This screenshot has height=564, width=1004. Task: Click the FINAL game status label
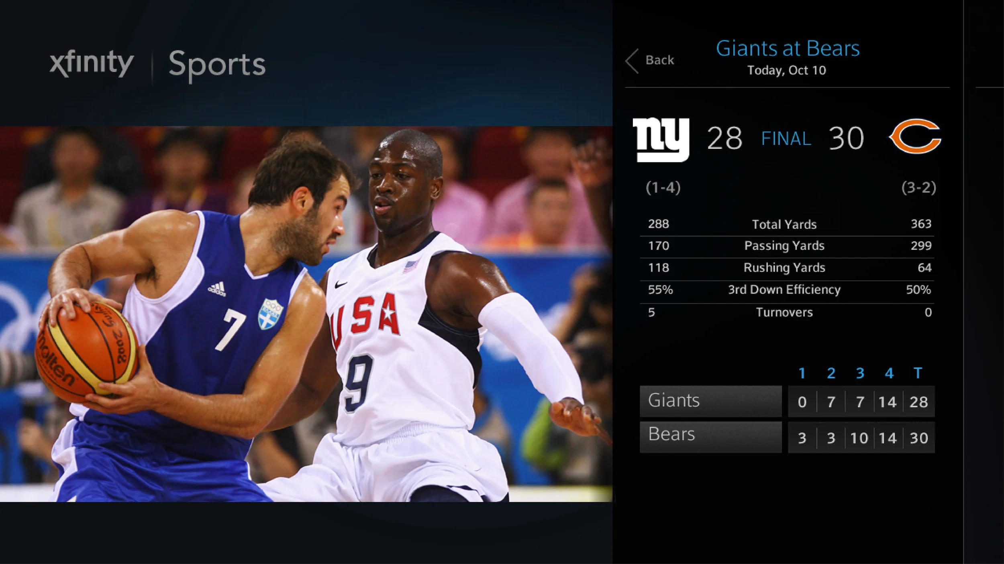(786, 139)
